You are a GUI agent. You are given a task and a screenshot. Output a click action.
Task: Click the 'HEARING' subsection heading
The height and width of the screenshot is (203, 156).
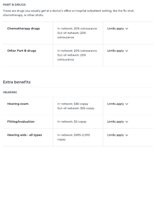click(10, 92)
